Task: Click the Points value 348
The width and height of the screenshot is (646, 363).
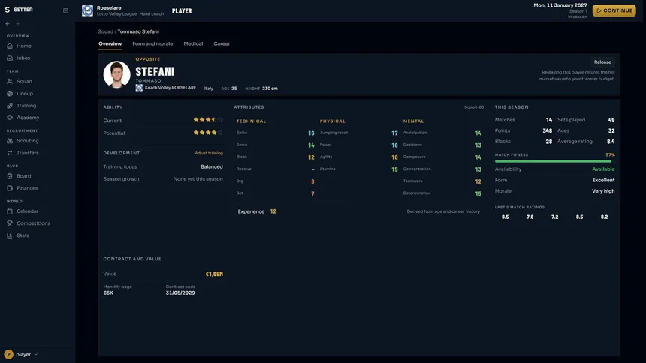Action: 547,131
